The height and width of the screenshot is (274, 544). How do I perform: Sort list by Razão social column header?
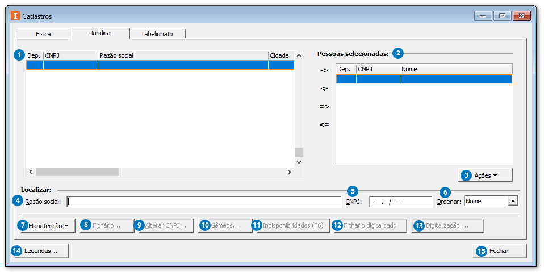182,55
